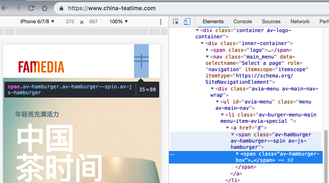The height and width of the screenshot is (183, 329).
Task: Go back with the browser back arrow
Action: click(x=4, y=8)
